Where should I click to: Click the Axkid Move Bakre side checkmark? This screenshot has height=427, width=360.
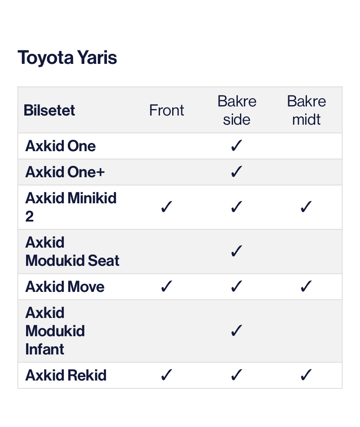click(236, 287)
